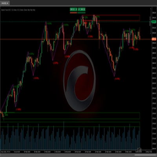Click the orange current price label on the price axis
Viewport: 157px width, 157px height.
click(x=154, y=39)
